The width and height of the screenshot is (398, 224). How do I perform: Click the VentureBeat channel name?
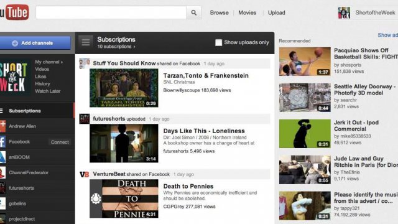pos(109,174)
